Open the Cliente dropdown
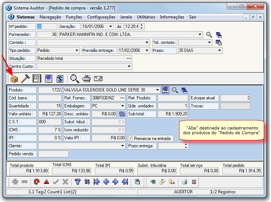This screenshot has height=202, width=271. 122,146
